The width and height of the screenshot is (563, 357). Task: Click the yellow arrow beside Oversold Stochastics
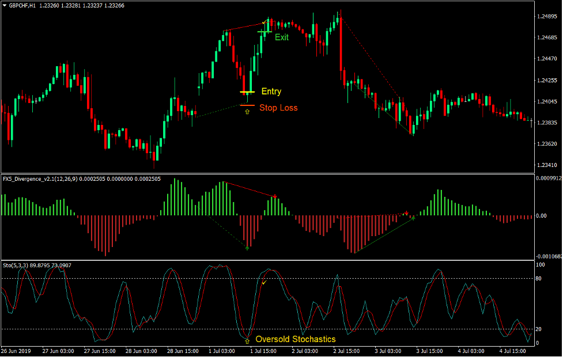pos(247,341)
